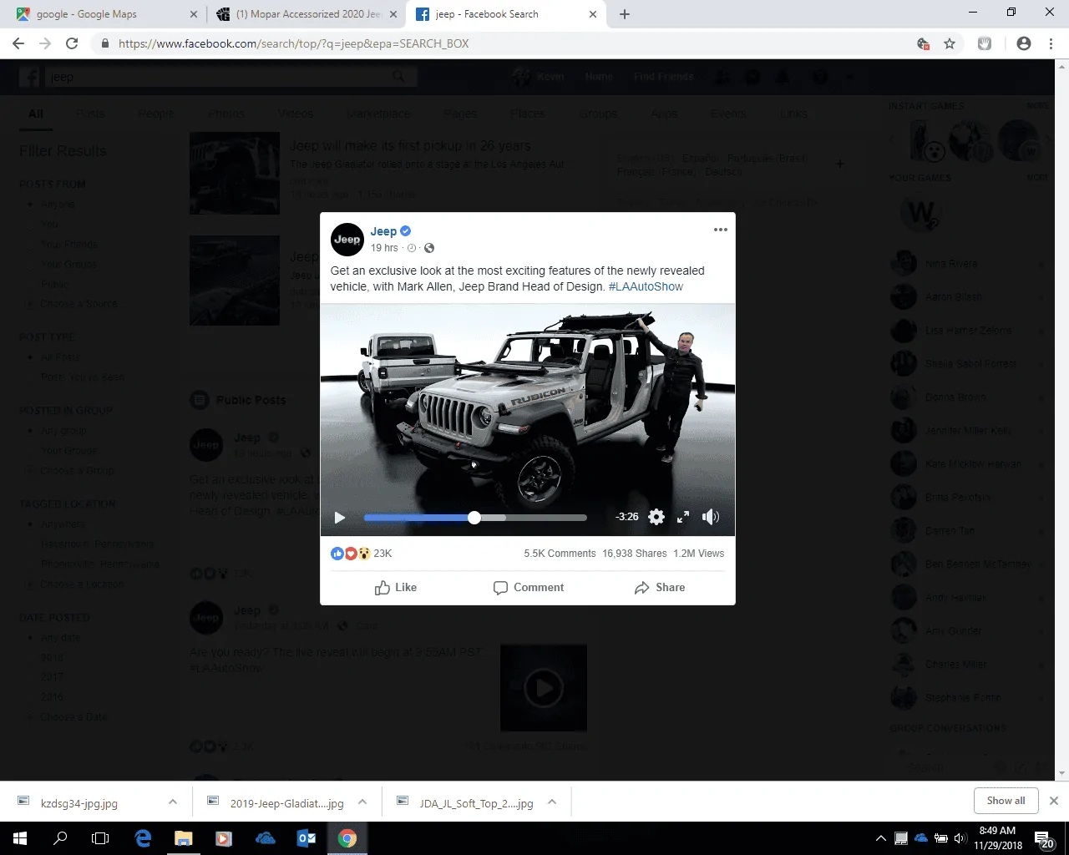Select the Your Friends radio option

coord(31,245)
